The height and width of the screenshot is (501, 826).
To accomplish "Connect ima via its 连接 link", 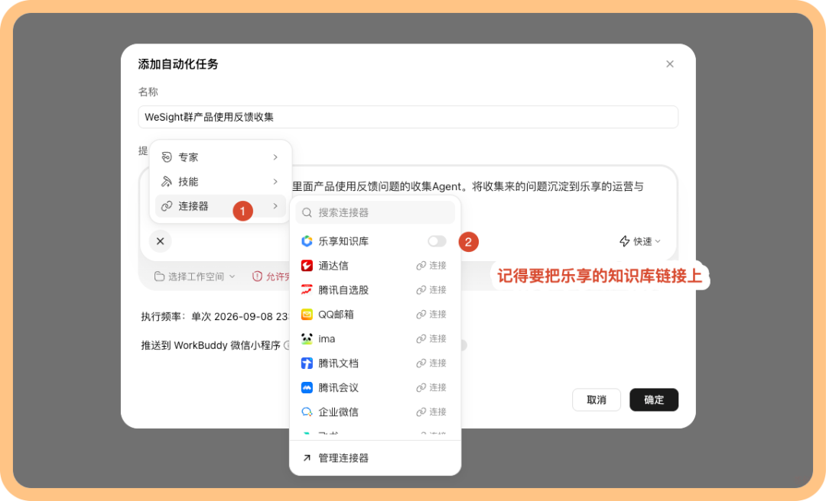I will [431, 338].
